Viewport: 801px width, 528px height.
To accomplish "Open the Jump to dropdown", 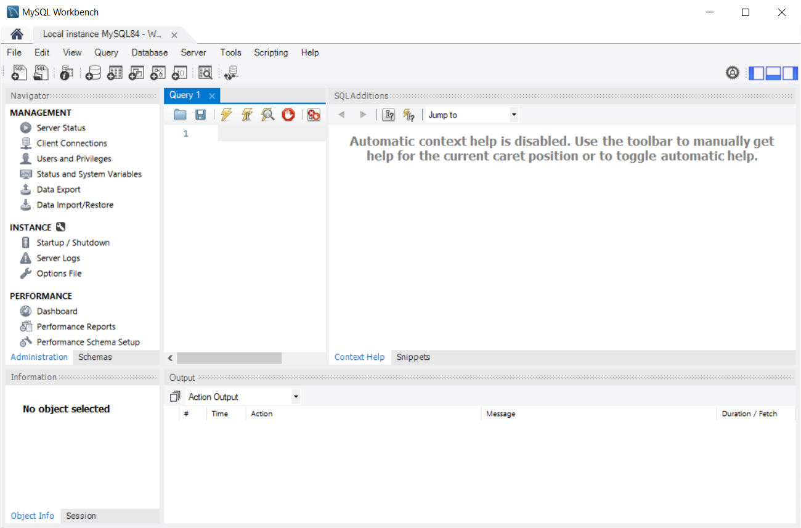I will click(x=473, y=115).
